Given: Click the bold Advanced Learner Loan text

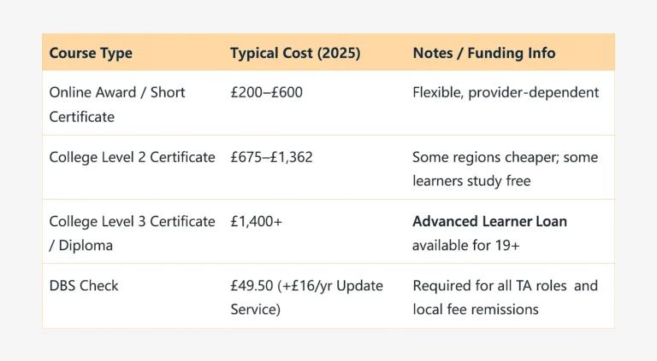Looking at the screenshot, I should 489,221.
